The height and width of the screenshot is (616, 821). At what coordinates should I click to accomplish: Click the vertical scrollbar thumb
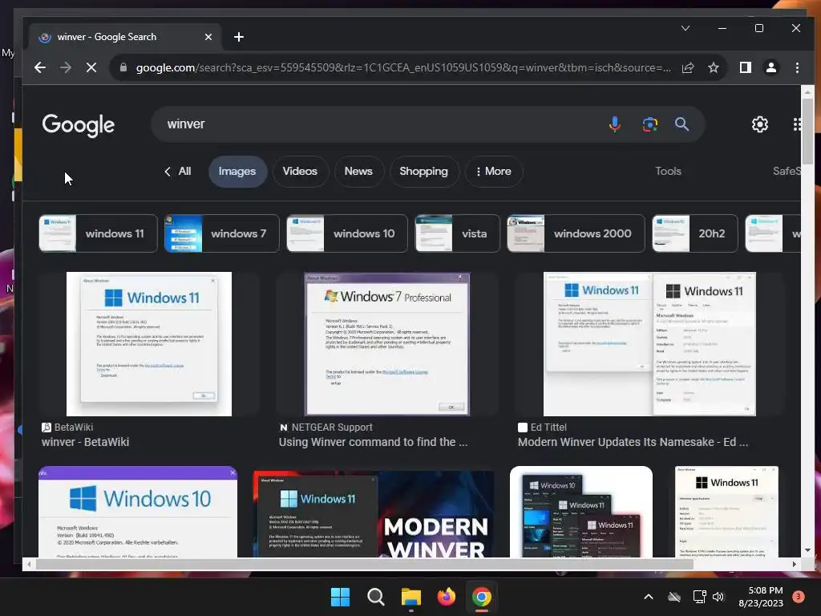(807, 132)
